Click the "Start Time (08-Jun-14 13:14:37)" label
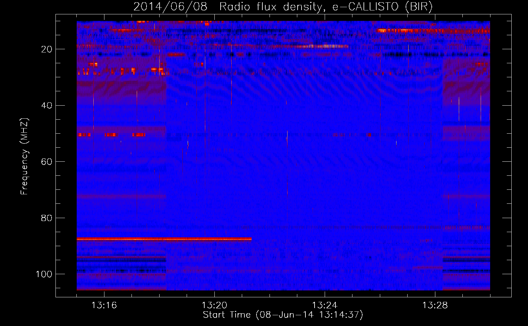Screen dimensions: 528x326 [x=283, y=315]
